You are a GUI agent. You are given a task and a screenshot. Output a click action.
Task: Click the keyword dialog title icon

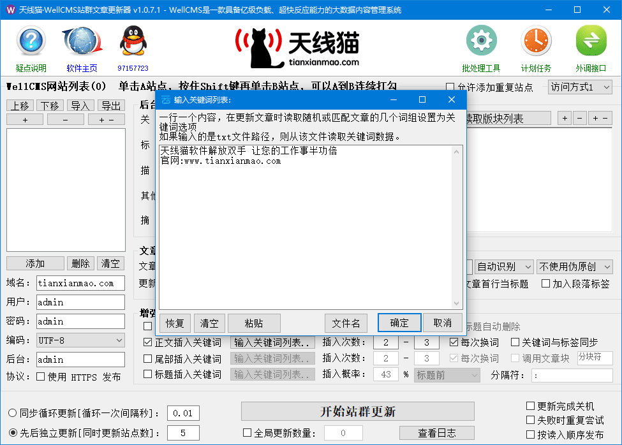pos(166,100)
